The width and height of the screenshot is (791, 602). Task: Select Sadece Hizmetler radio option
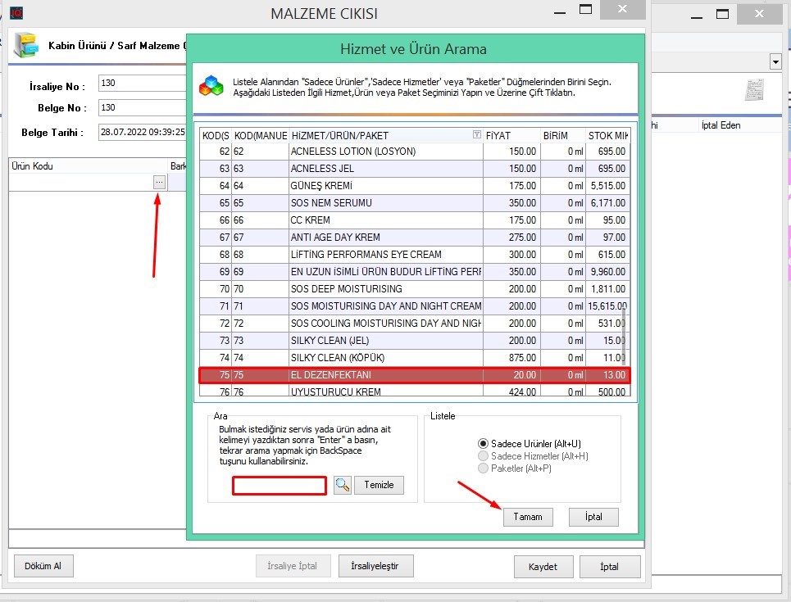coord(484,456)
